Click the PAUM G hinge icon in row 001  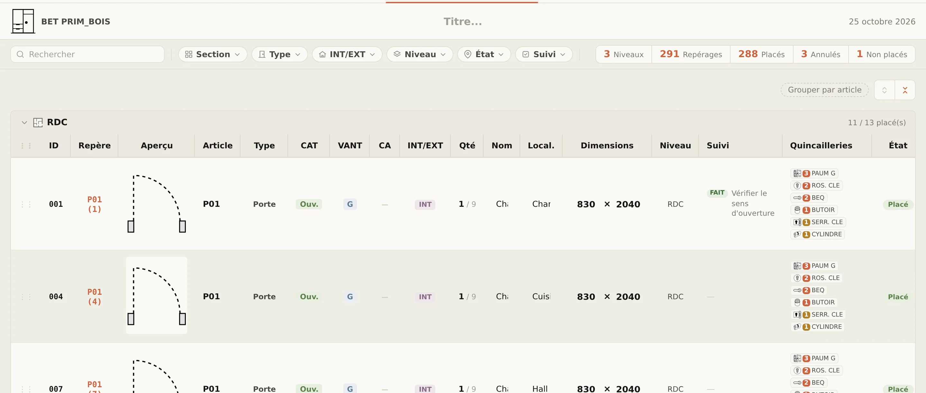pos(797,173)
